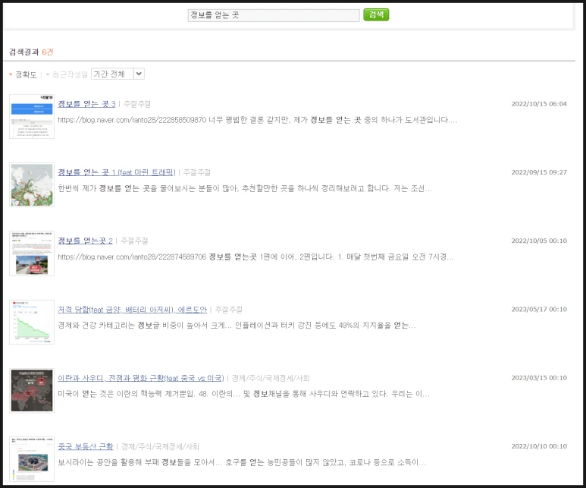Click snippet starting 미국이 얻는 것은 이란의
This screenshot has width=586, height=488.
243,394
